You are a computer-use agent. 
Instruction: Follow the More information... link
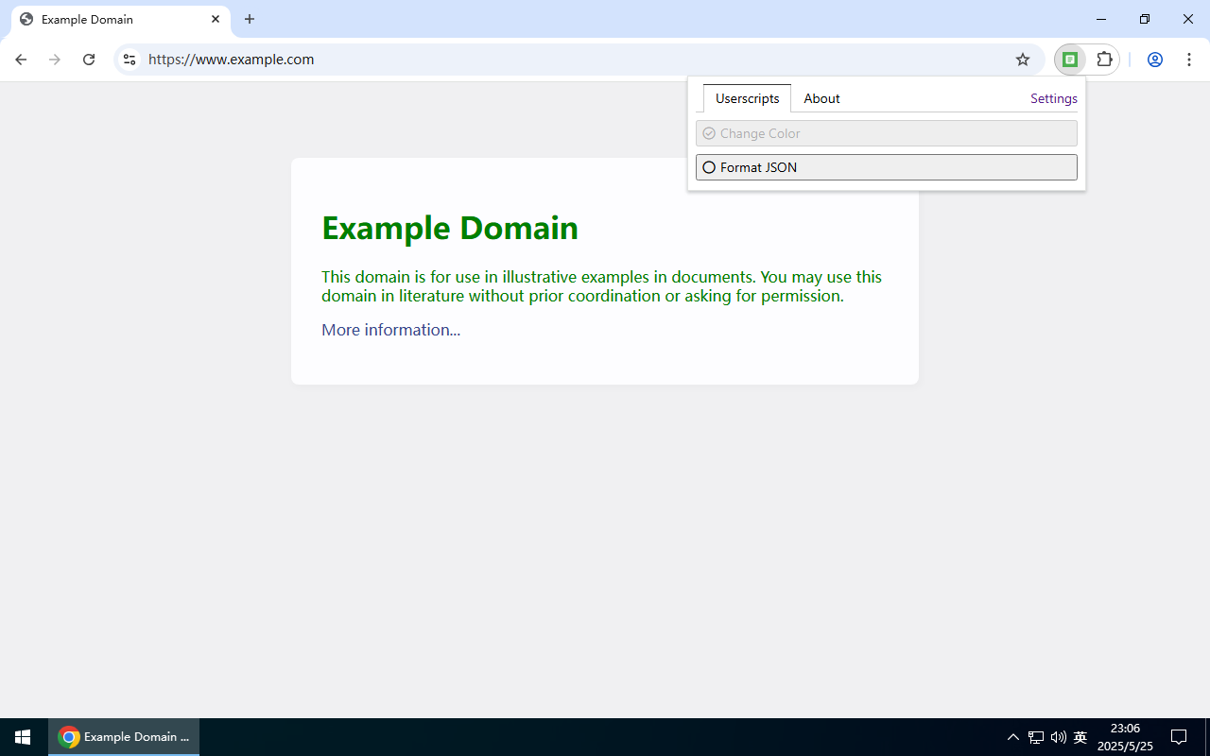point(390,330)
